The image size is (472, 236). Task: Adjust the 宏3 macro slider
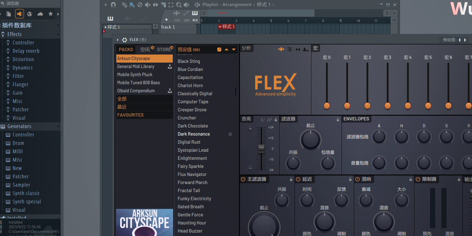388,106
